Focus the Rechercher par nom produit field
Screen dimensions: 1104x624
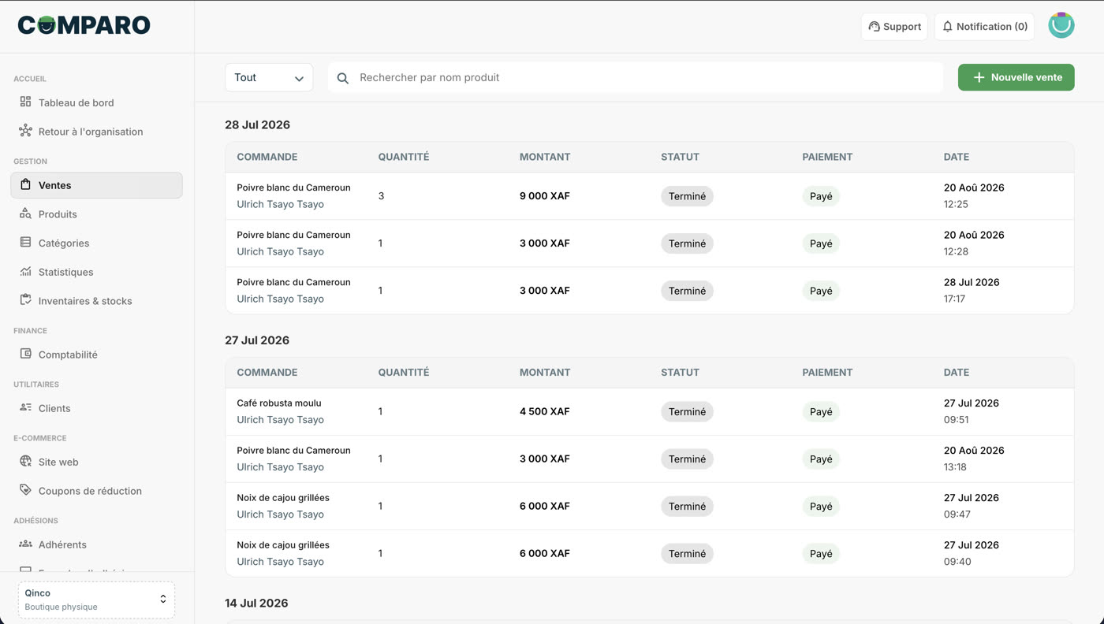pos(636,77)
